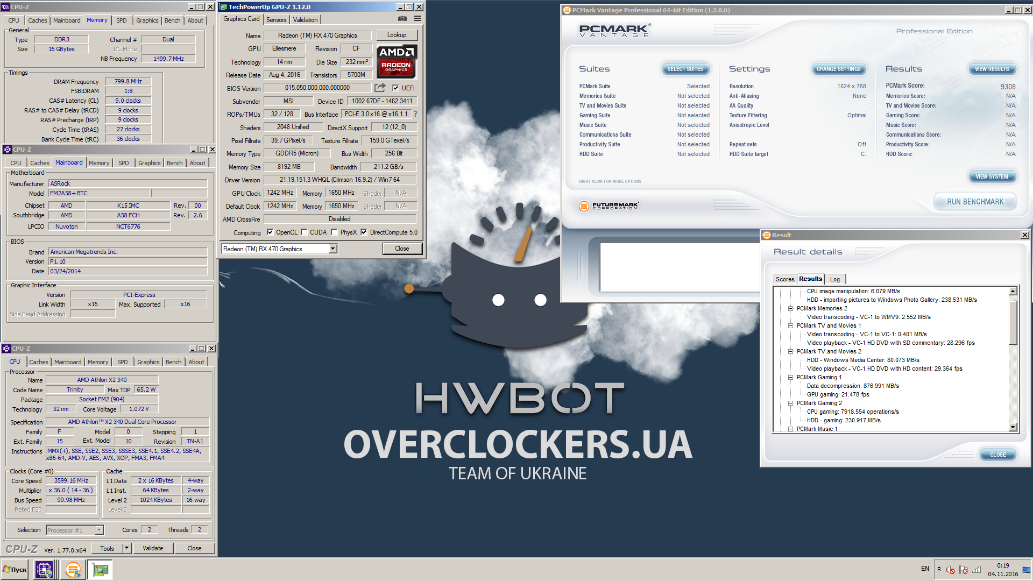
Task: Open the GPU-Z hamburger menu icon
Action: coord(417,19)
